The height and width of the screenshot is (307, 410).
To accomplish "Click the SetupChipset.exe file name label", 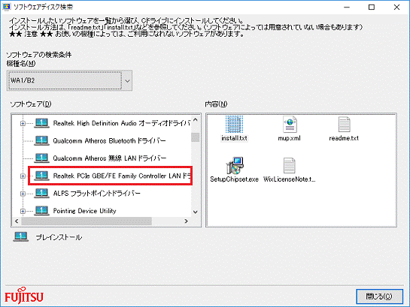I will pyautogui.click(x=234, y=179).
